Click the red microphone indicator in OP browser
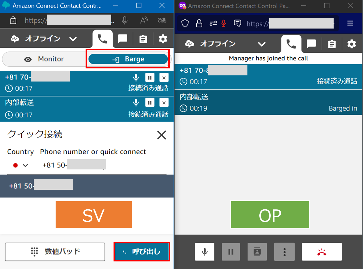363x269 pixels. pos(224,23)
